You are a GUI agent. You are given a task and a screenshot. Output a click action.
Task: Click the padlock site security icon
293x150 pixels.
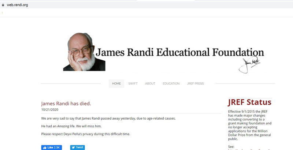tap(3, 5)
